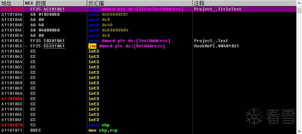
Task: Select push 0x80000004 instruction
Action: (109, 30)
